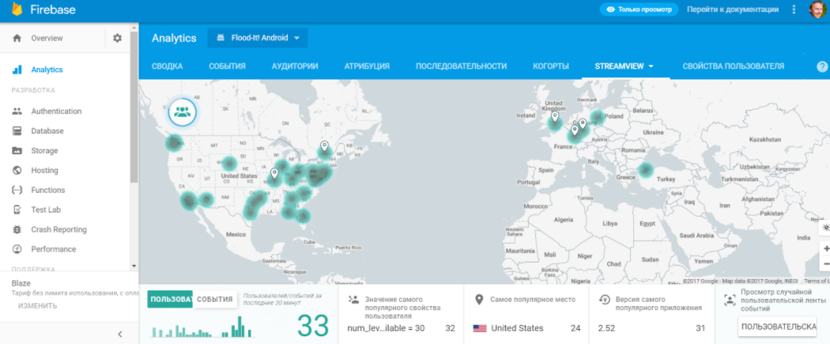Viewport: 830px width, 344px height.
Task: Switch to the КОГОРТЫ tab
Action: (553, 66)
